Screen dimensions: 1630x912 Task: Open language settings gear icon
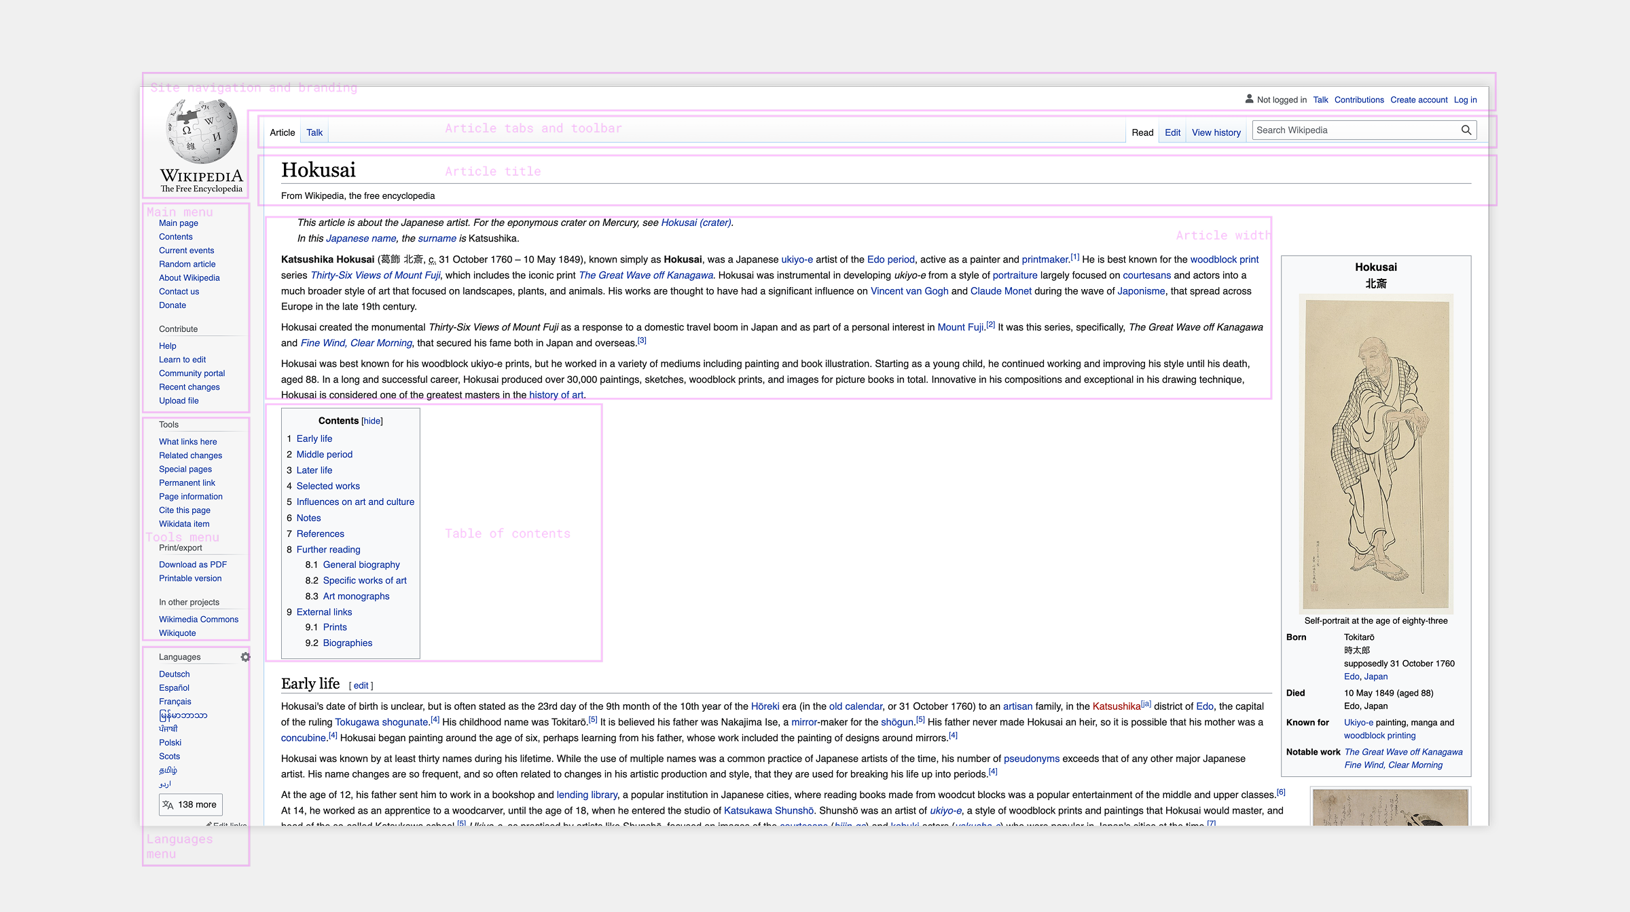(245, 657)
